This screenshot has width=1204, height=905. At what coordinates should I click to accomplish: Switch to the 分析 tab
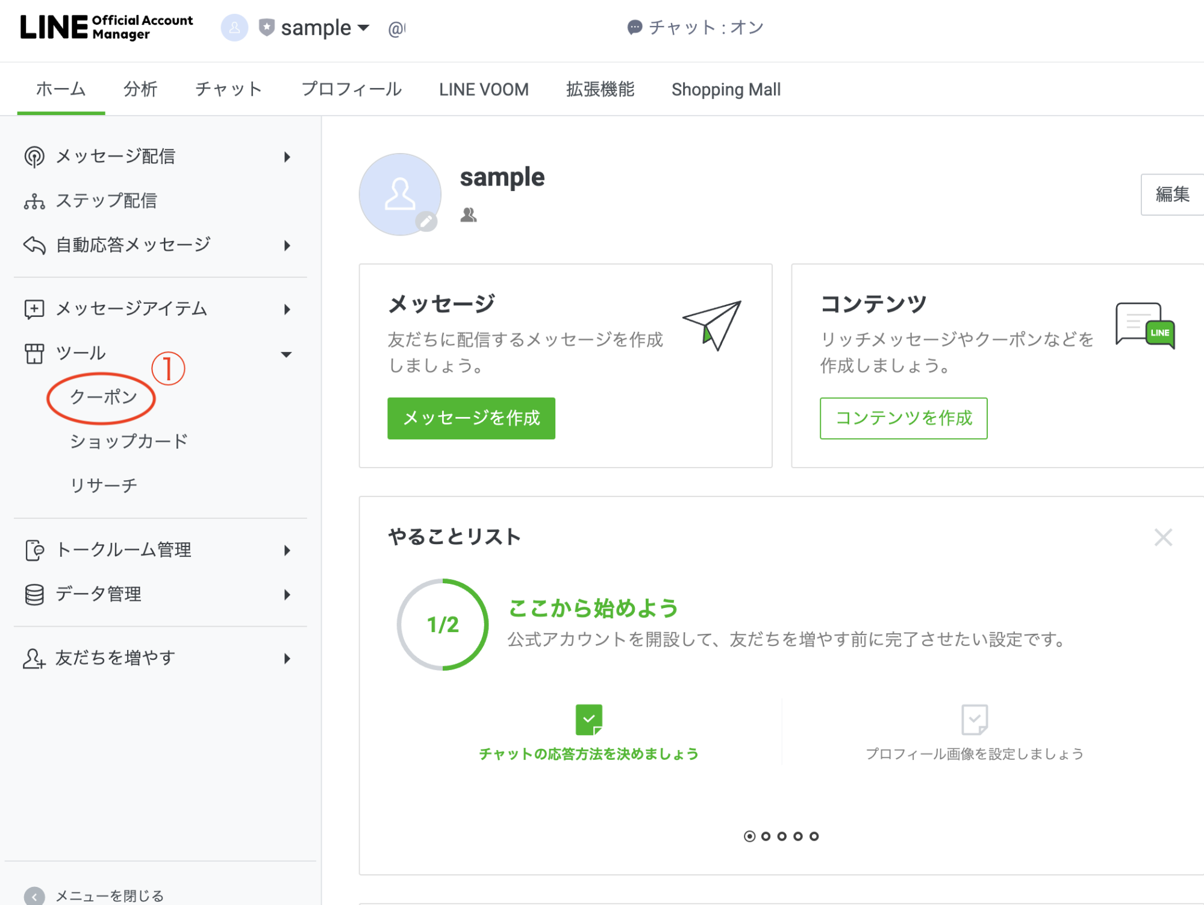click(140, 89)
